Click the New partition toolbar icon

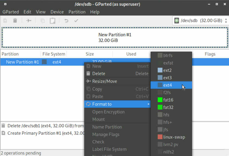5,21
